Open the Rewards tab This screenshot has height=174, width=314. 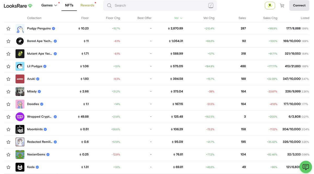tap(87, 5)
